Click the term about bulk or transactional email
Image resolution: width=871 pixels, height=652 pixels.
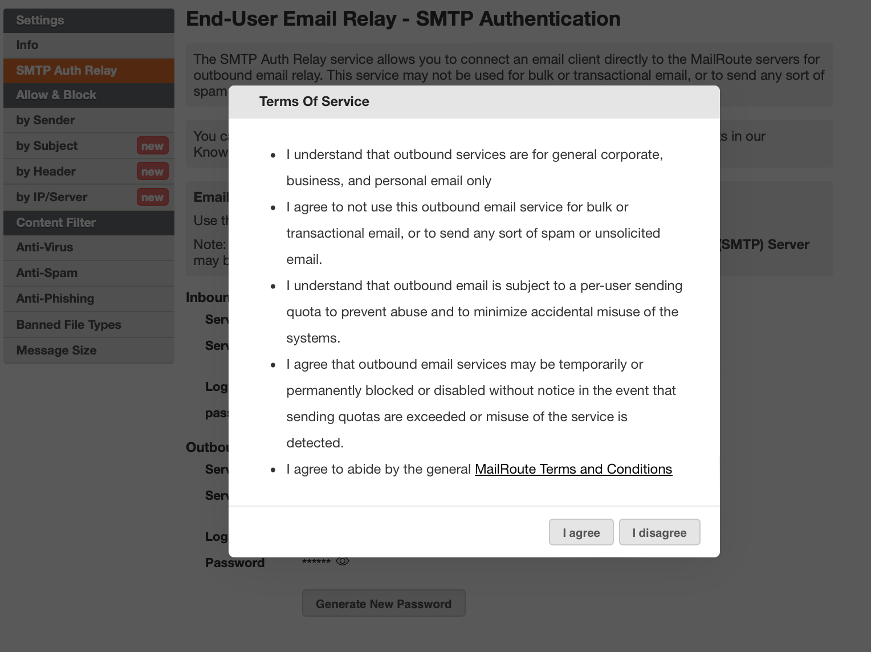pos(473,233)
